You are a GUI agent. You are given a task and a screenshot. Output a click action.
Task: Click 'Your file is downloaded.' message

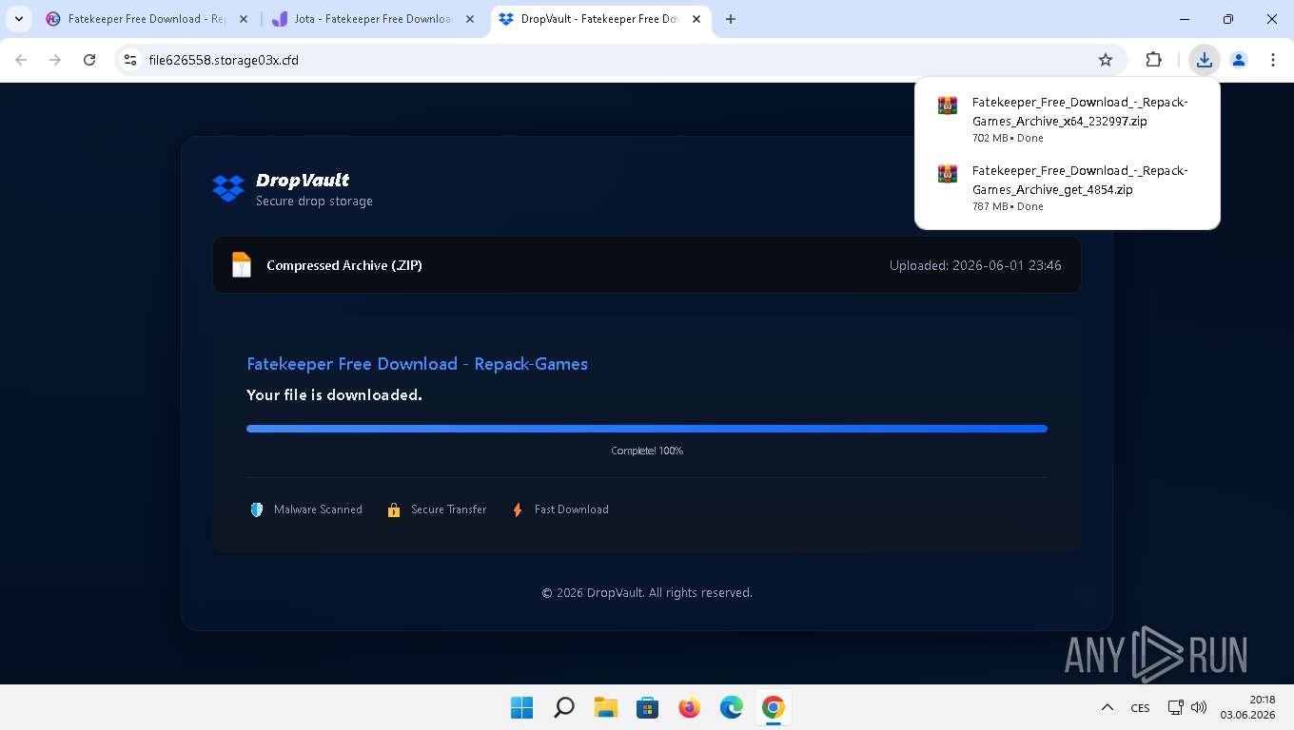tap(334, 394)
